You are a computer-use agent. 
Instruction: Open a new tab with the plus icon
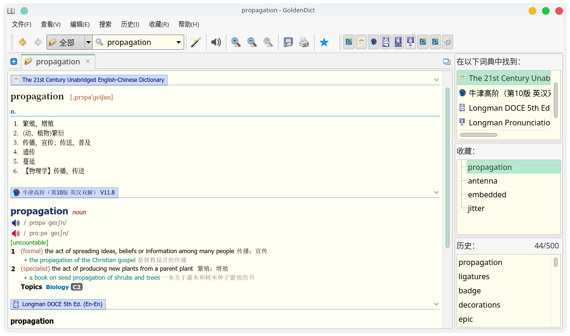14,62
